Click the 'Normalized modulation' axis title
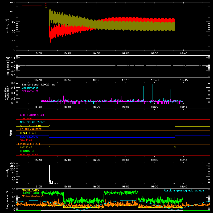The image size is (213, 213). (7, 93)
